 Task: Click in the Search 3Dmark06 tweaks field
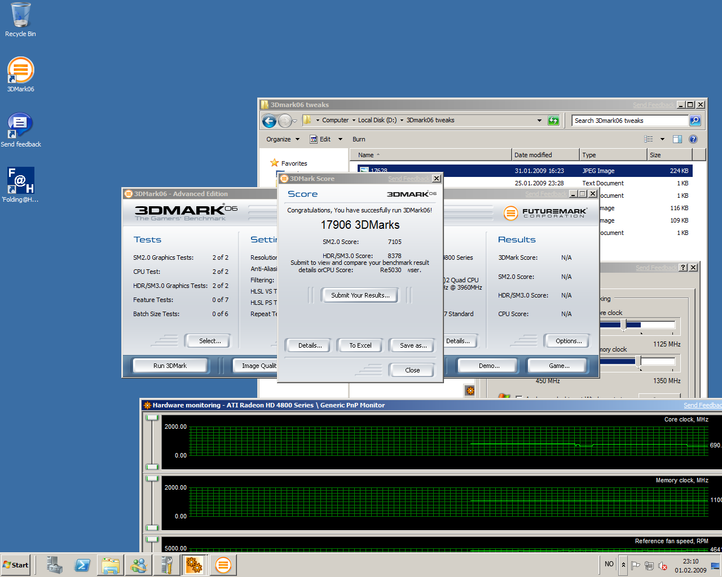click(x=629, y=121)
